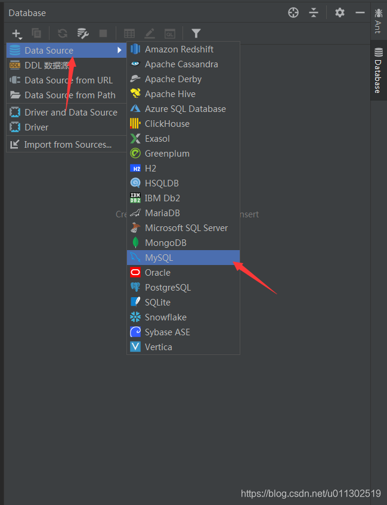Click the Stop square icon in toolbar
The height and width of the screenshot is (505, 387).
tap(103, 33)
